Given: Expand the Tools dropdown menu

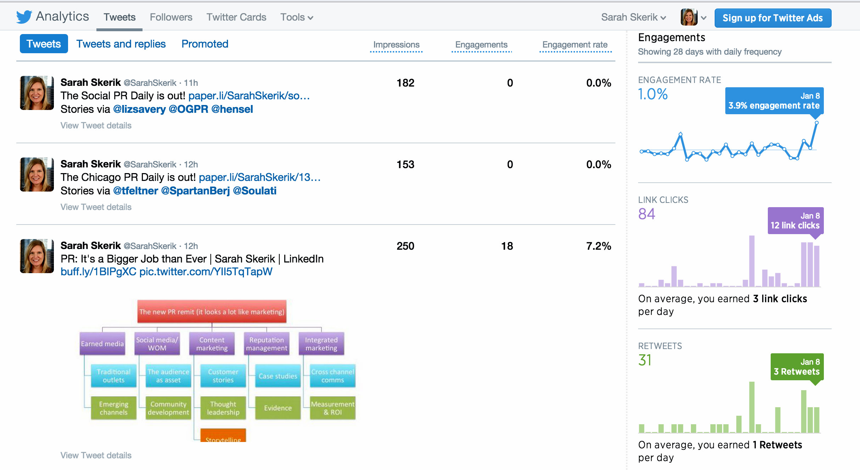Looking at the screenshot, I should [296, 17].
